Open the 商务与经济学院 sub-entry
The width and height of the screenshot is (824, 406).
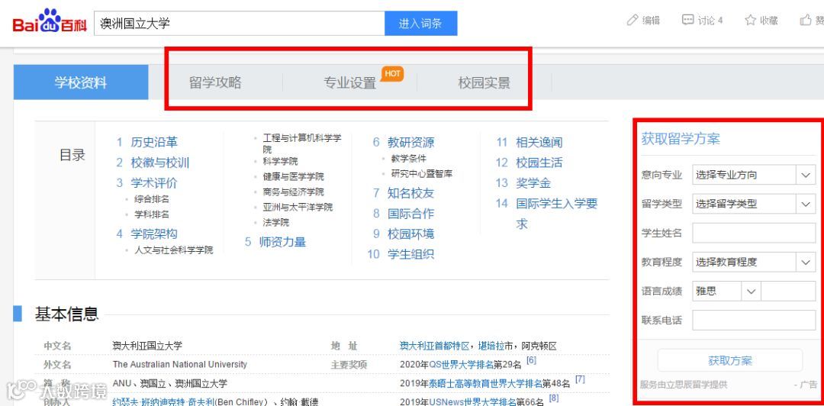tap(293, 192)
